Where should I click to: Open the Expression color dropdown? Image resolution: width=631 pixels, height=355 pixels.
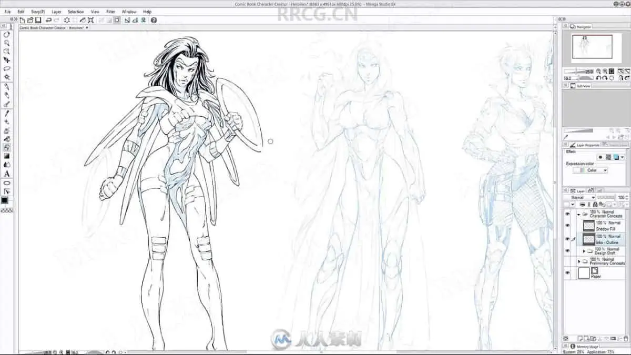point(590,170)
